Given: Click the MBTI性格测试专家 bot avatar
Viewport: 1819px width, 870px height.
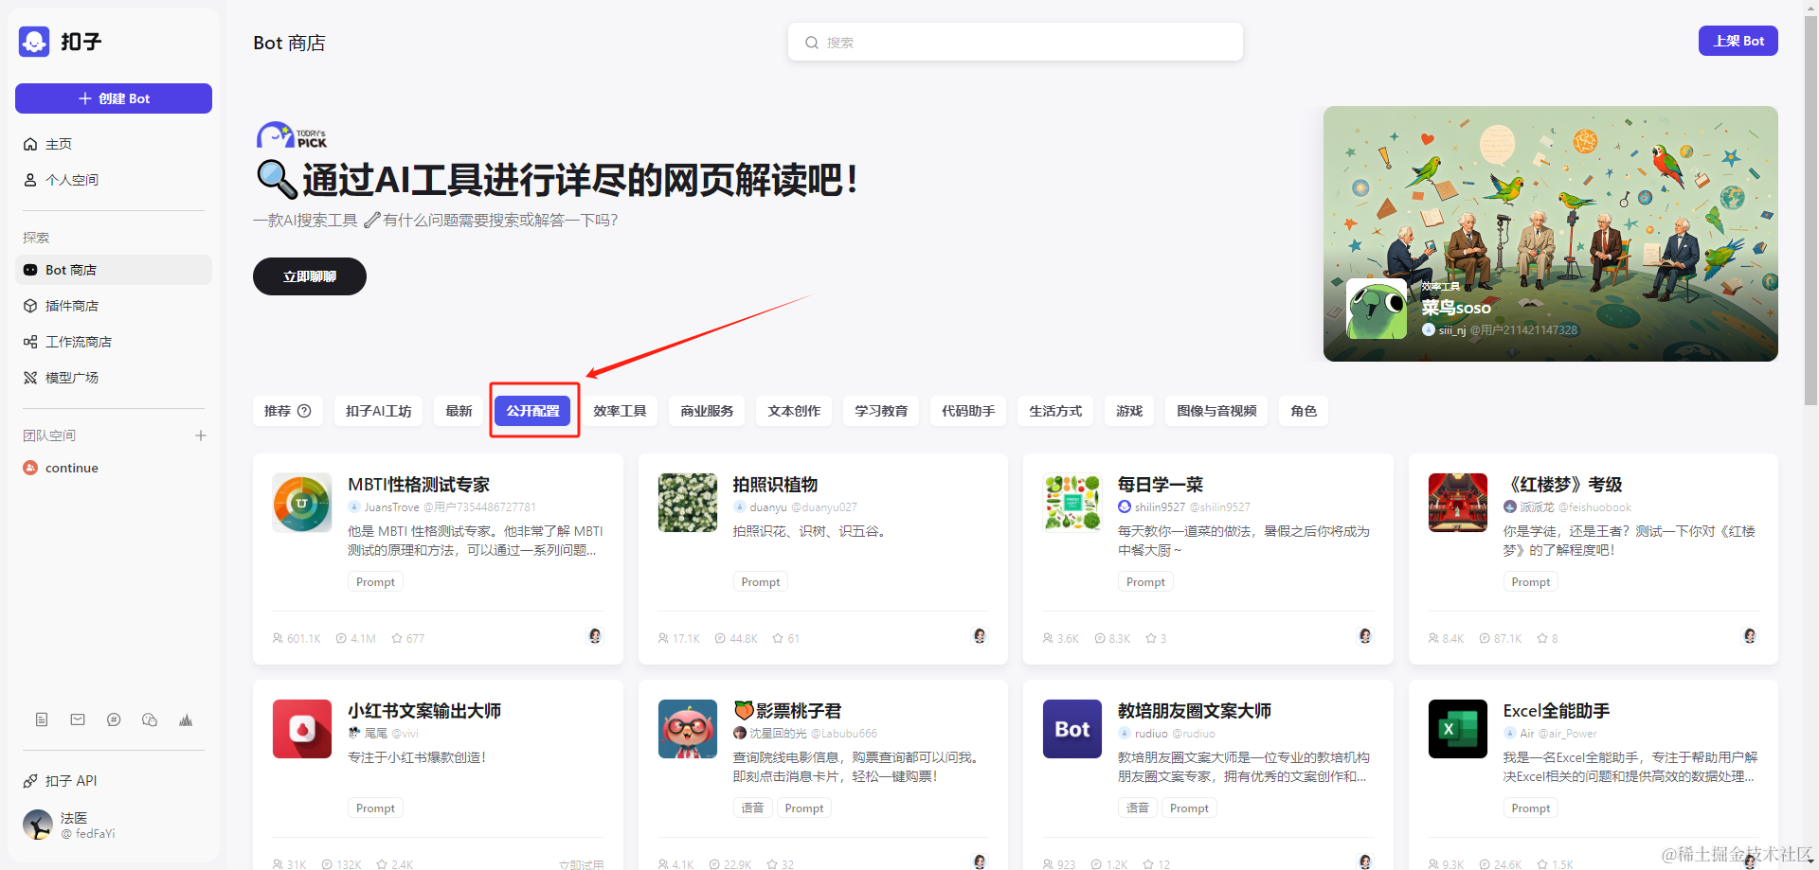Looking at the screenshot, I should click(302, 503).
